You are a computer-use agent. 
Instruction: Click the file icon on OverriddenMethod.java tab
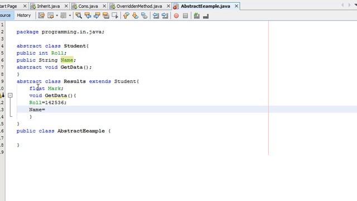pyautogui.click(x=113, y=6)
